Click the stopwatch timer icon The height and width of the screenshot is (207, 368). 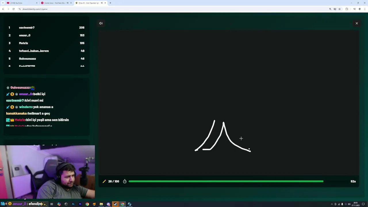point(125,181)
